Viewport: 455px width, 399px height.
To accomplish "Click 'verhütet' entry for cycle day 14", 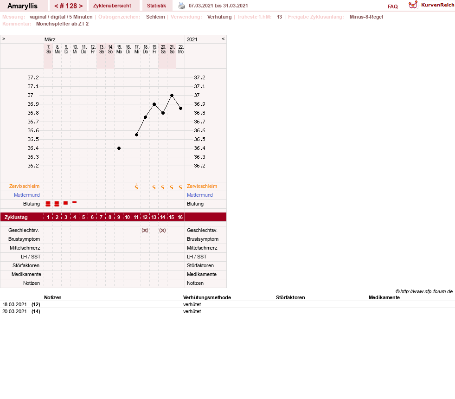I will point(192,311).
